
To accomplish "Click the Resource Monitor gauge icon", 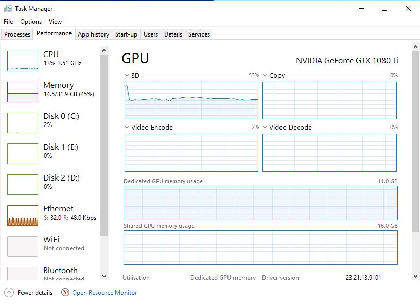I will pos(65,292).
